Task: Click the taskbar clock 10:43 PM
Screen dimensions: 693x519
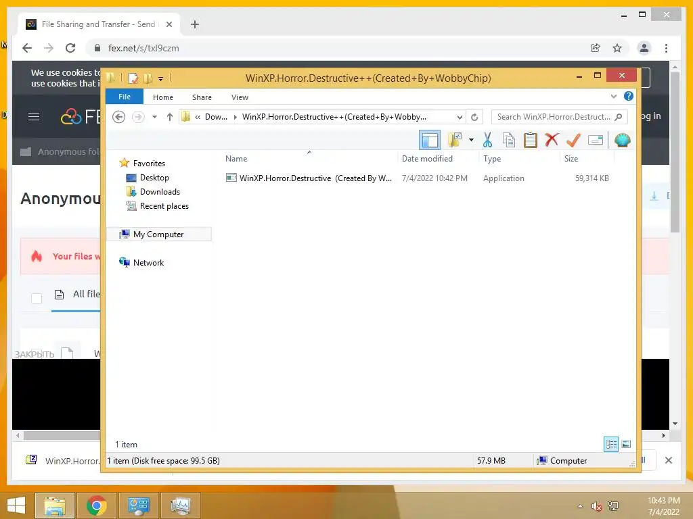Action: 663,501
